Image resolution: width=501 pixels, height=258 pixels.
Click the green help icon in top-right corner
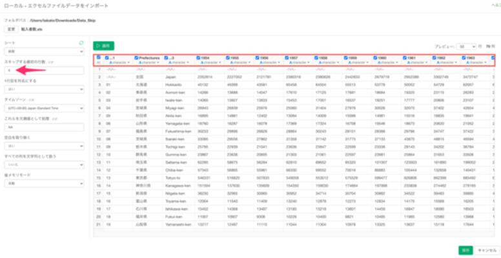point(494,5)
